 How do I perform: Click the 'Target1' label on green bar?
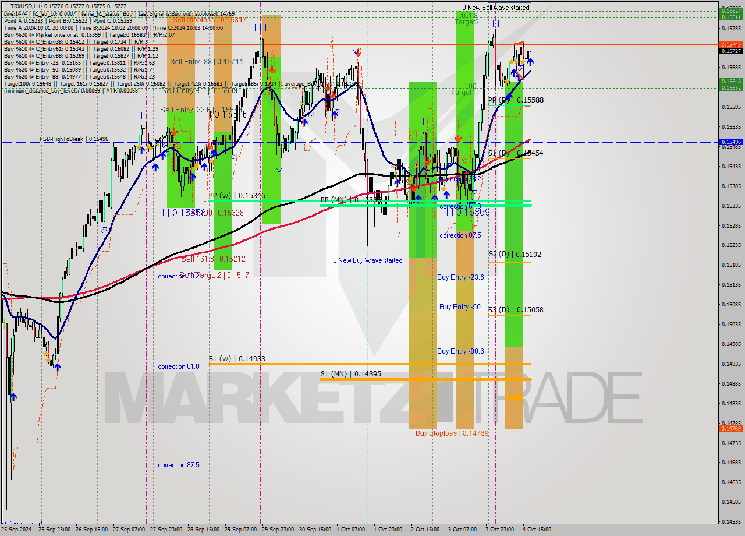coord(463,93)
